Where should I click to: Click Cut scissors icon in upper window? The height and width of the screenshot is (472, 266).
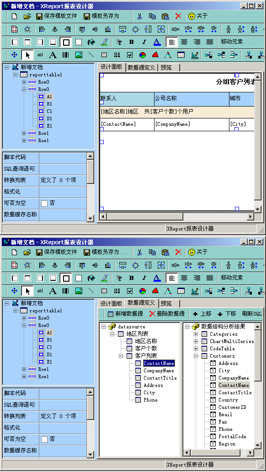[x=139, y=16]
